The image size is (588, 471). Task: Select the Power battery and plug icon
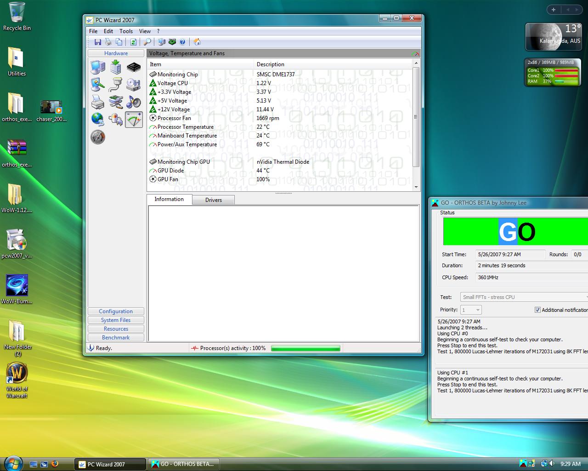116,119
